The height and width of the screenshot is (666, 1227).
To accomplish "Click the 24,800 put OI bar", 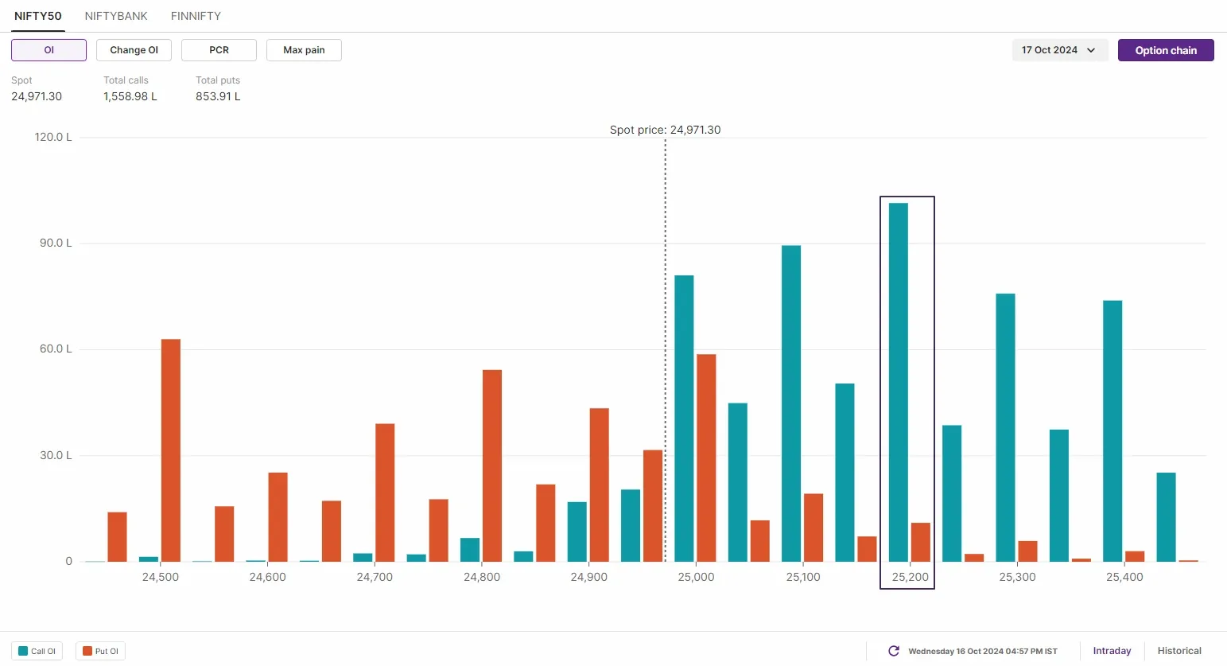I will pyautogui.click(x=492, y=465).
